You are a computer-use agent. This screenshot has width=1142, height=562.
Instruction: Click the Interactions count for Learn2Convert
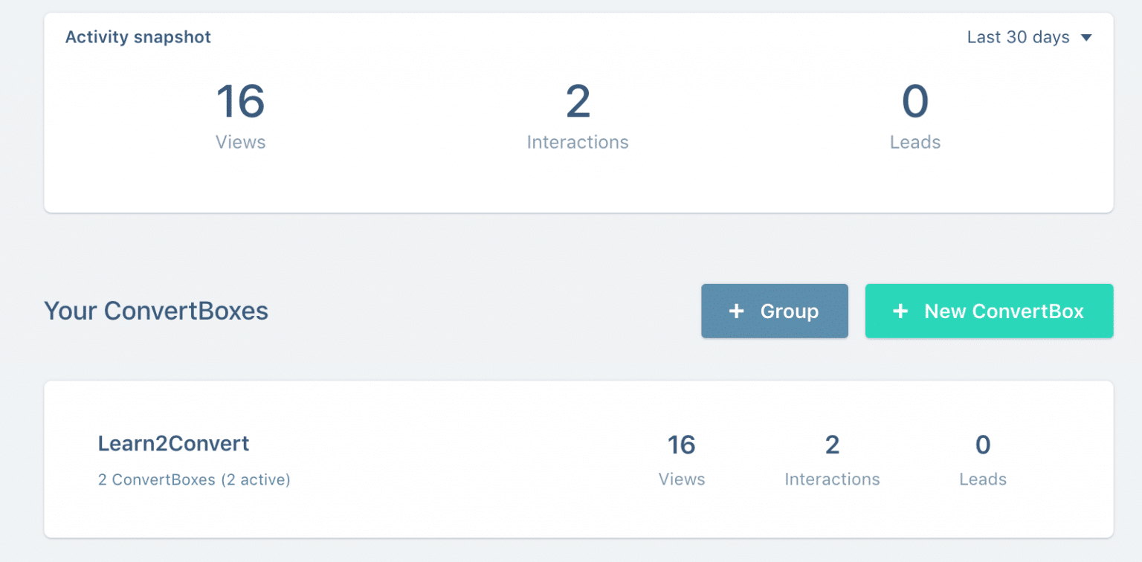coord(832,444)
